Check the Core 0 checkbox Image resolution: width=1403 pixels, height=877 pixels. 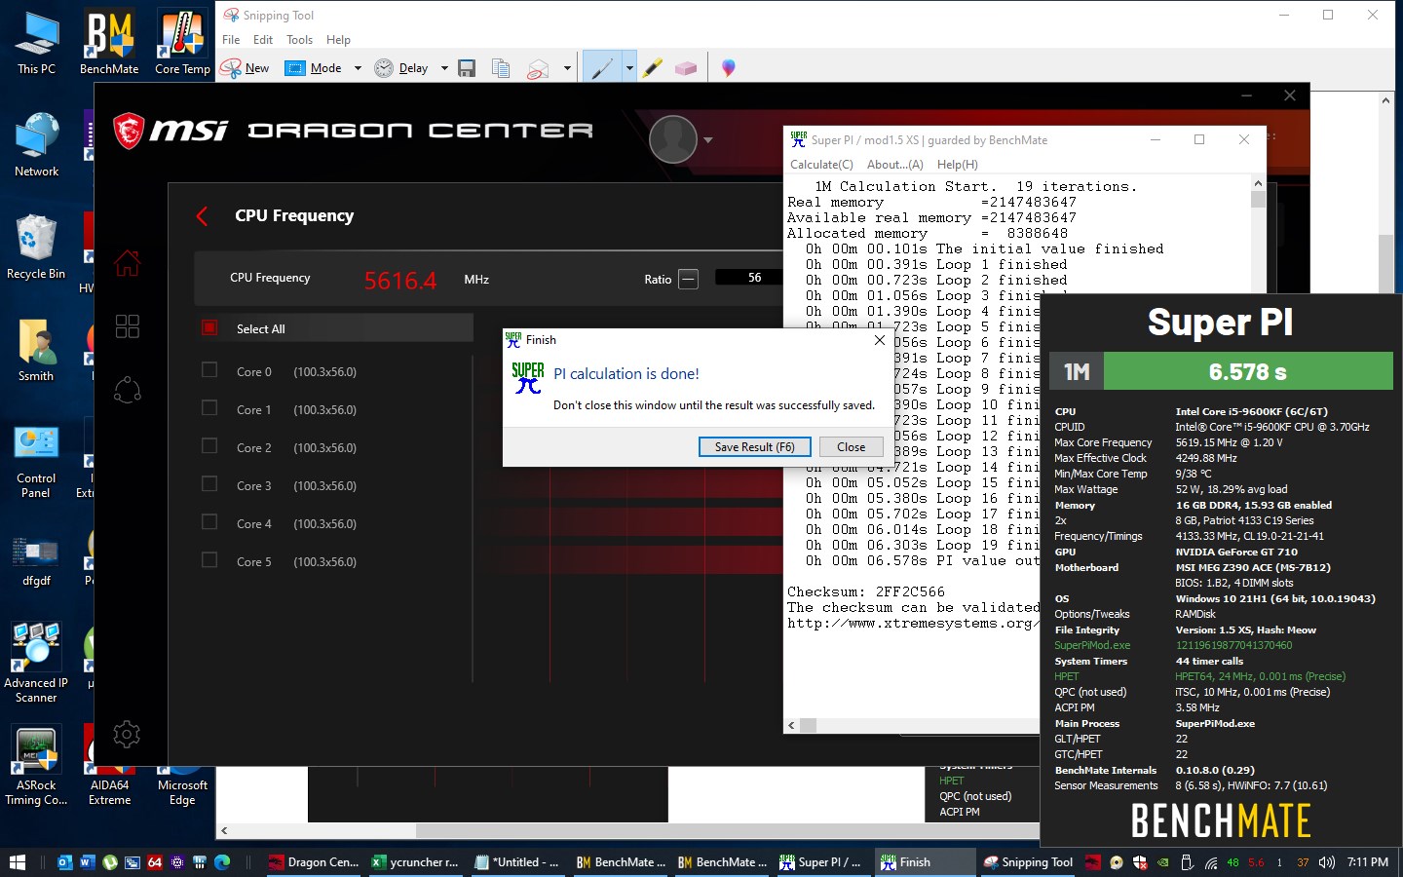coord(209,370)
